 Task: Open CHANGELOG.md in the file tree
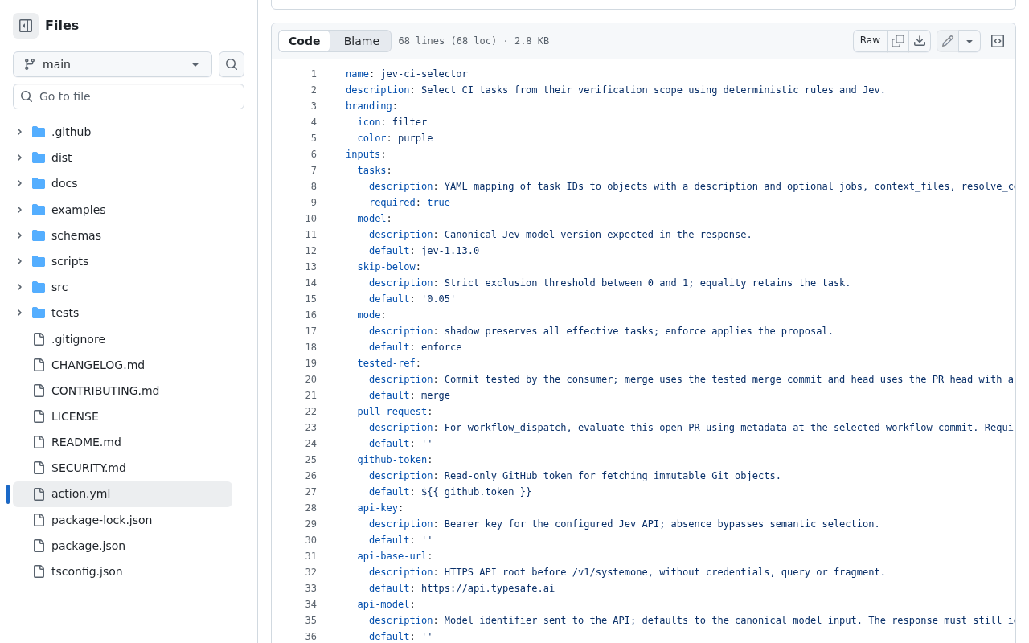coord(98,365)
